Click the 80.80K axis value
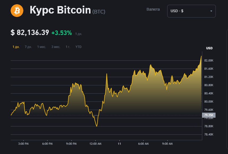The width and height of the screenshot is (228, 154). click(209, 85)
